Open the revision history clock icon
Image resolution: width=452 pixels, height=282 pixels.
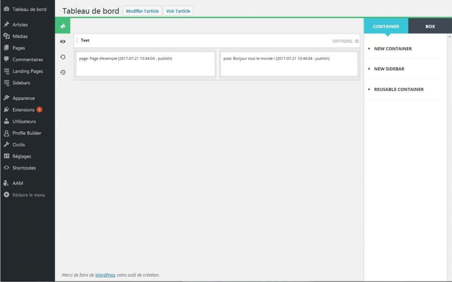63,72
